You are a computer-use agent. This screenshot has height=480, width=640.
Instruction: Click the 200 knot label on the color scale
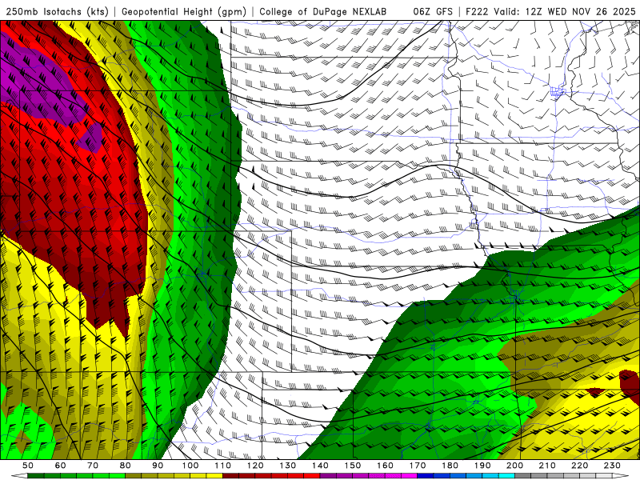pos(514,466)
